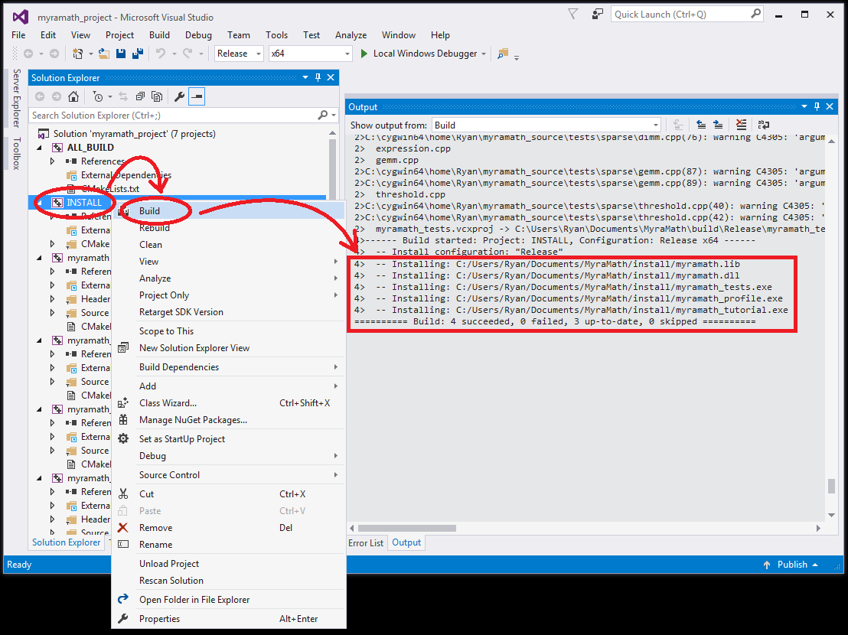Collapse the ALL_BUILD project node

tap(40, 148)
